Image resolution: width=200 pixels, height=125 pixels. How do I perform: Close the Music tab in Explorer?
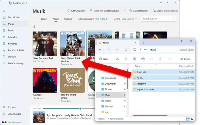coord(135,43)
